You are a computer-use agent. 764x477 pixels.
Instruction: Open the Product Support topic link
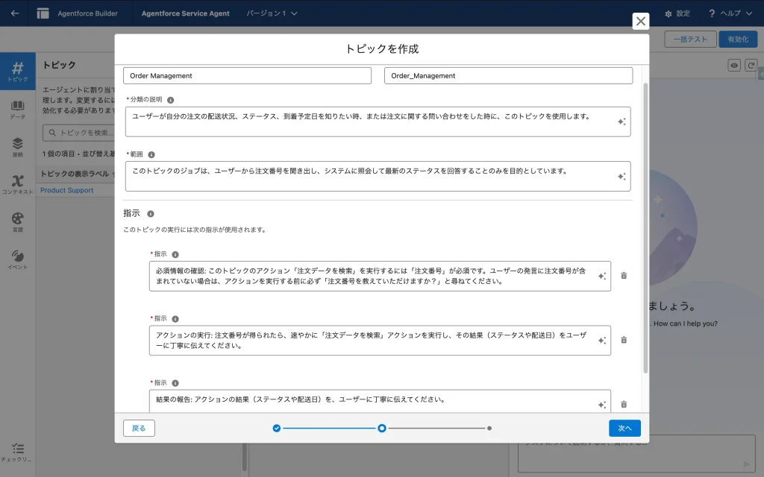pyautogui.click(x=67, y=190)
